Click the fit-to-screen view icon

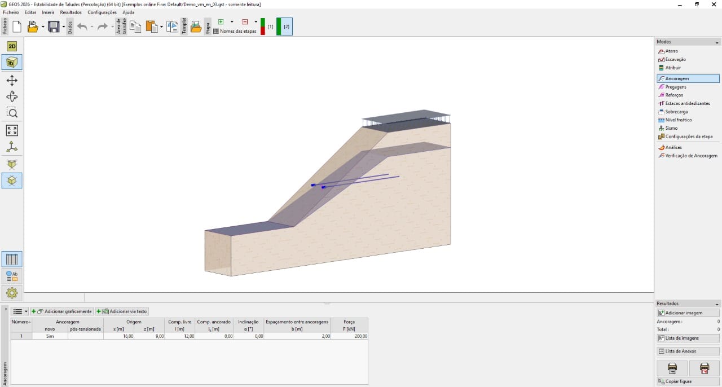11,130
